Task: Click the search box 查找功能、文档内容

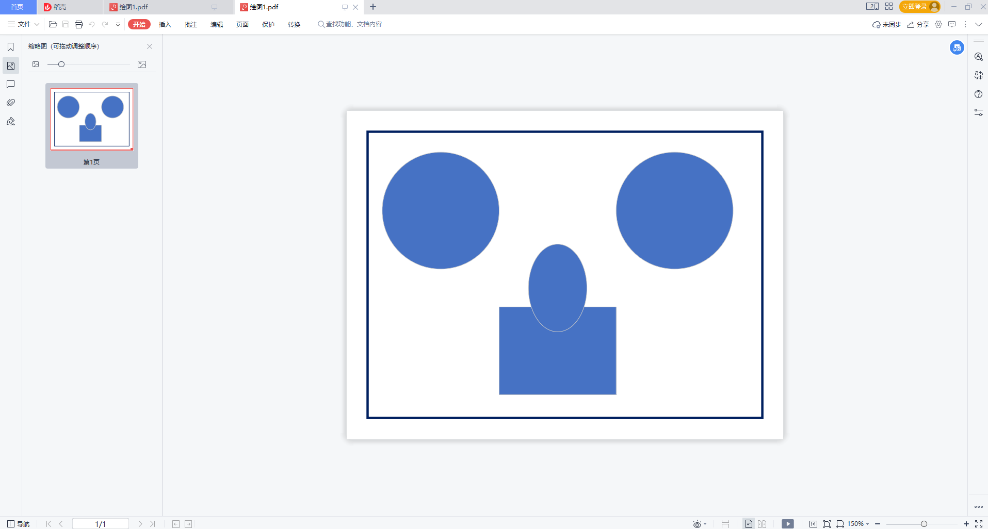Action: click(350, 24)
